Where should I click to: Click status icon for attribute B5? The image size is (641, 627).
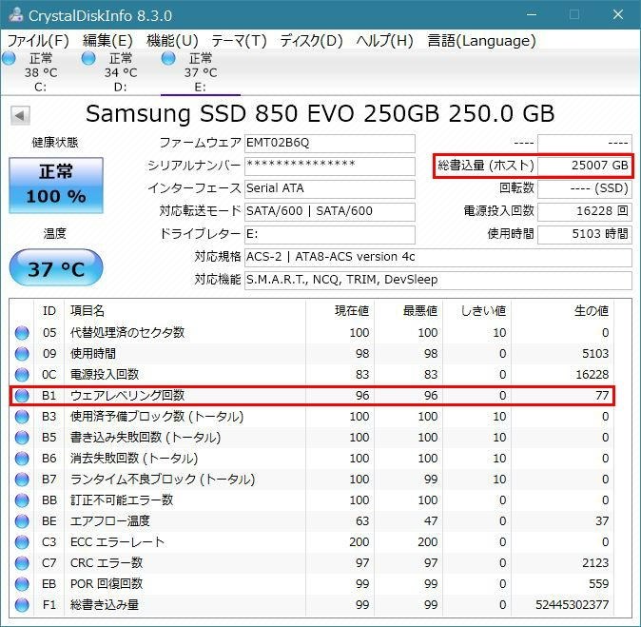22,438
